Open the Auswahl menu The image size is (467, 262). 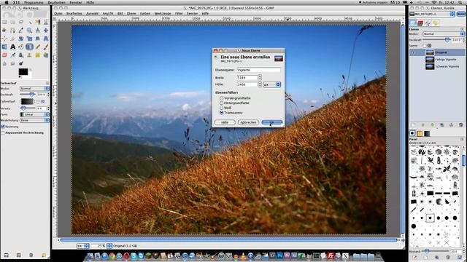[x=92, y=13]
